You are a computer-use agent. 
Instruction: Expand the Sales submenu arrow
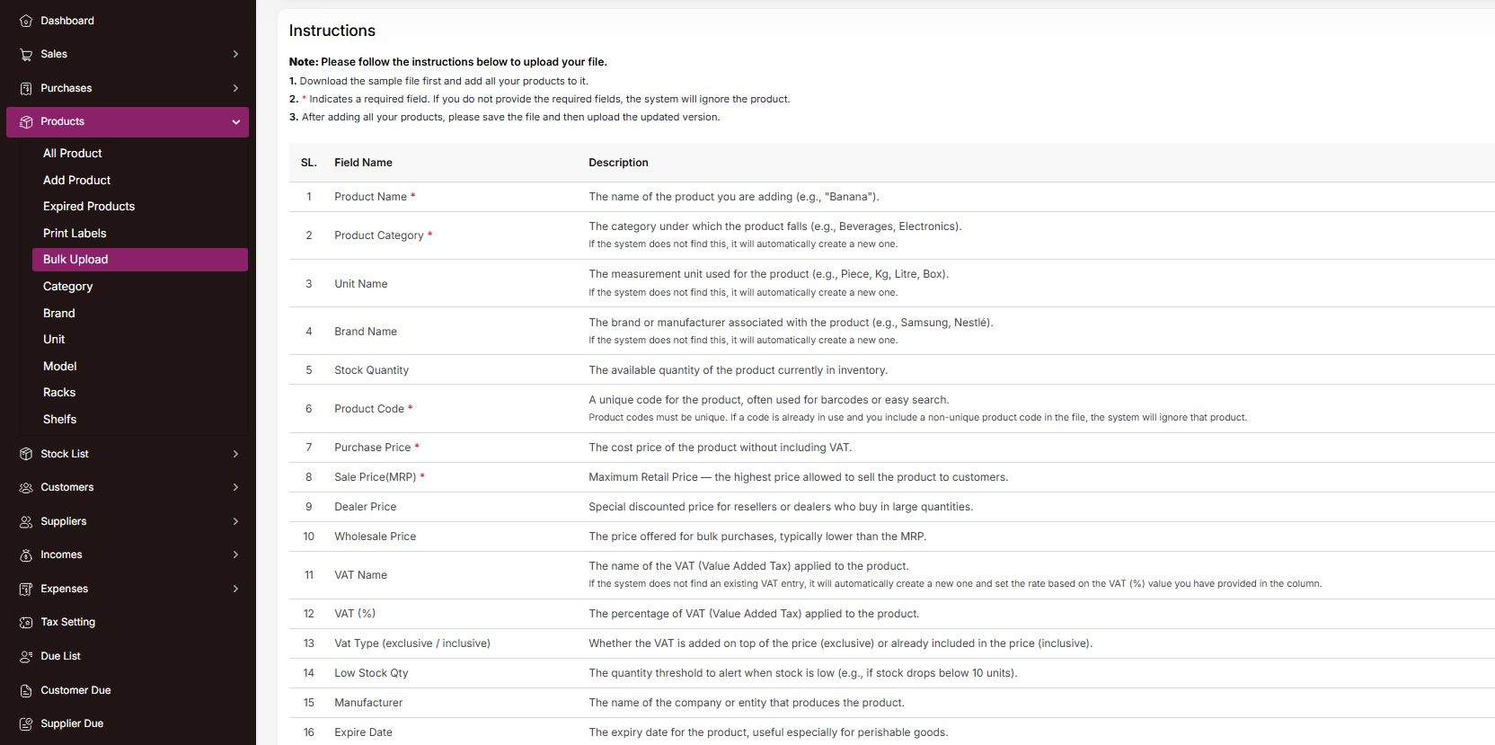click(235, 54)
